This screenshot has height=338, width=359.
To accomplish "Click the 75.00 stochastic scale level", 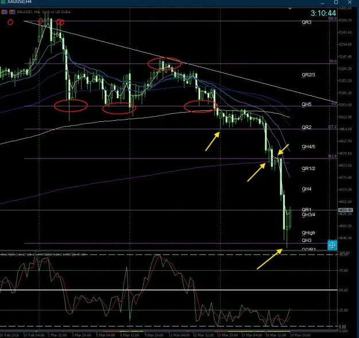I will click(343, 270).
